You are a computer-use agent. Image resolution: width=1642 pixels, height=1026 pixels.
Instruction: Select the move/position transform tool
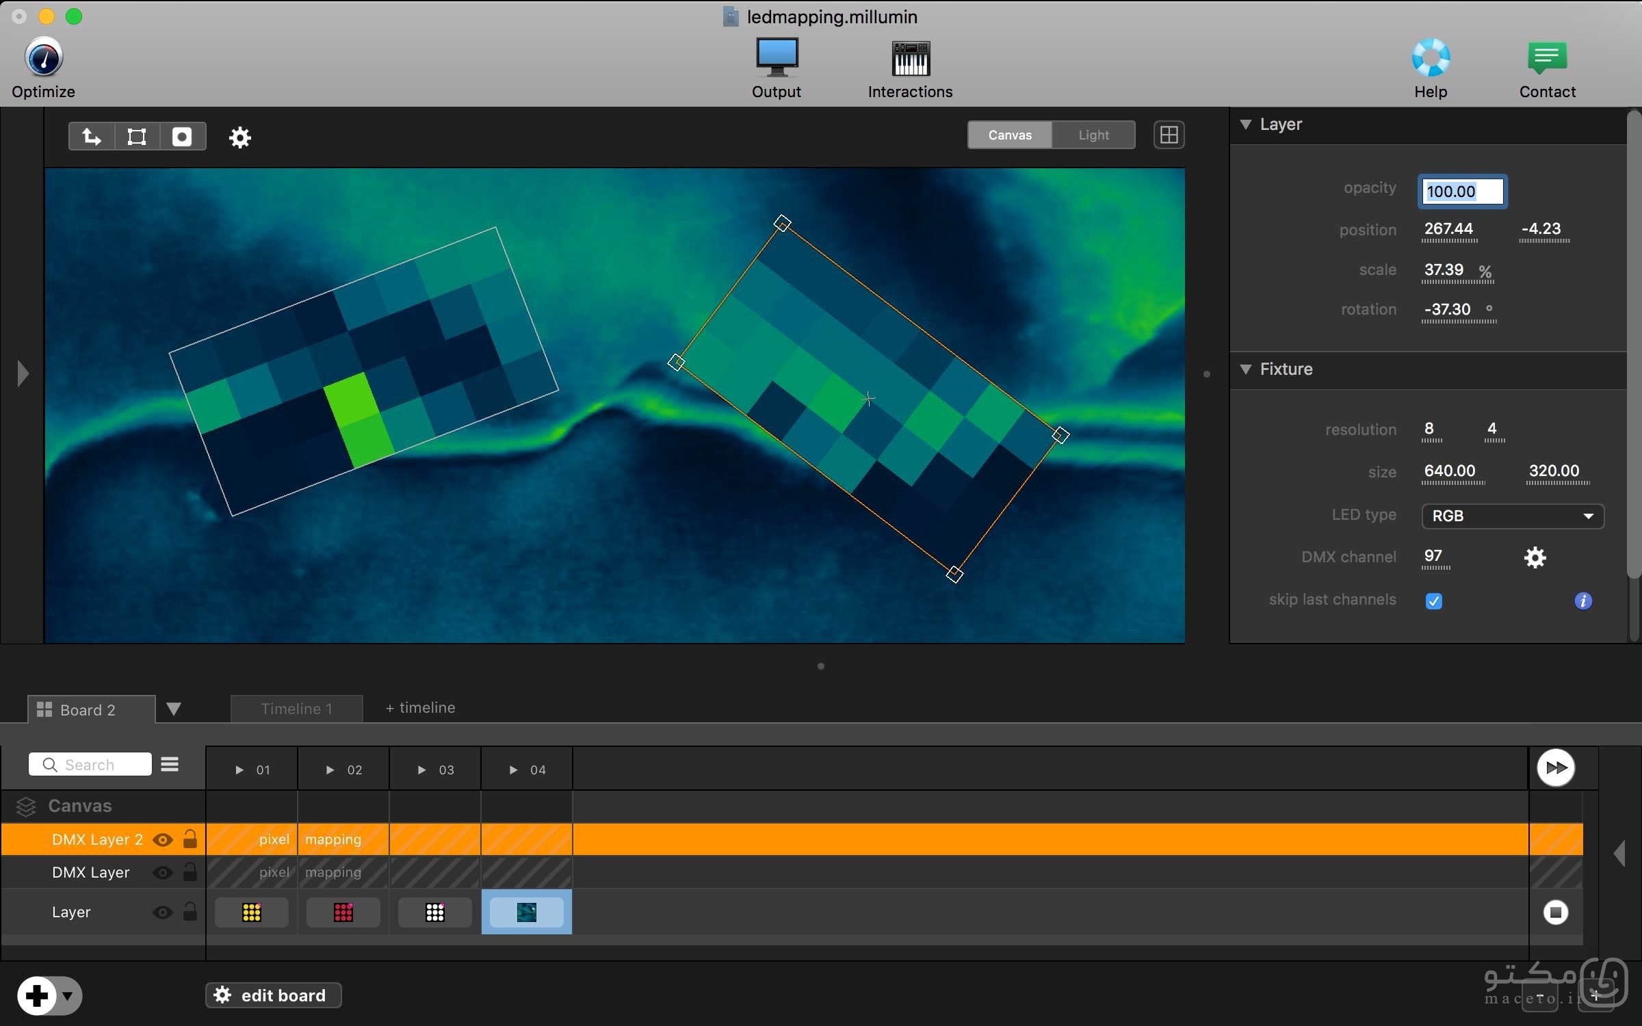92,137
